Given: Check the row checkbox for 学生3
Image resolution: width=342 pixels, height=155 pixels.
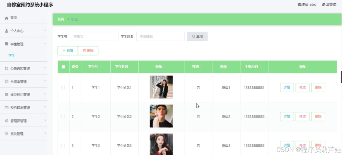Looking at the screenshot, I should tap(63, 146).
